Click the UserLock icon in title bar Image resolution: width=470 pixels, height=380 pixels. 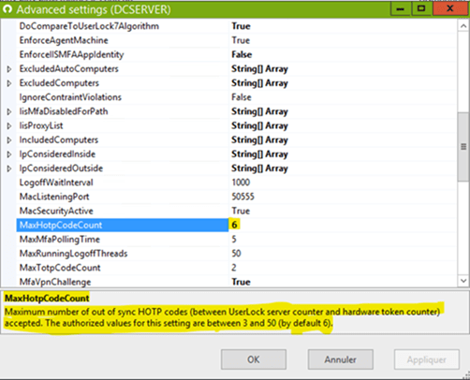click(x=7, y=9)
